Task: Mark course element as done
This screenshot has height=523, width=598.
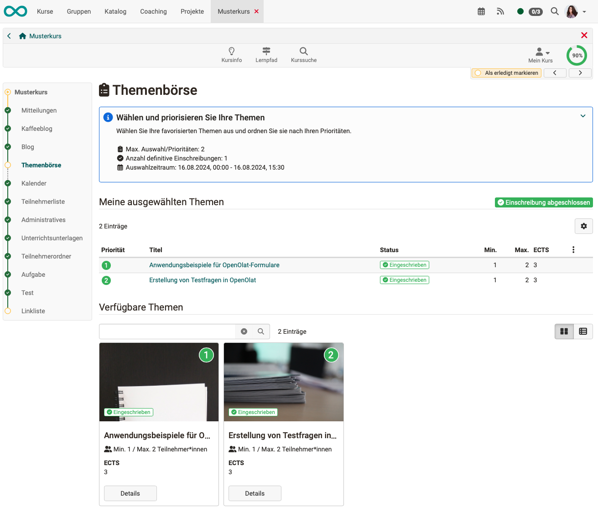Action: 506,73
